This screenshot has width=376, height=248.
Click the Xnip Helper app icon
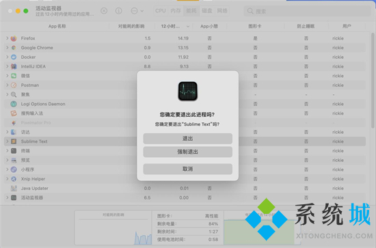pyautogui.click(x=14, y=178)
